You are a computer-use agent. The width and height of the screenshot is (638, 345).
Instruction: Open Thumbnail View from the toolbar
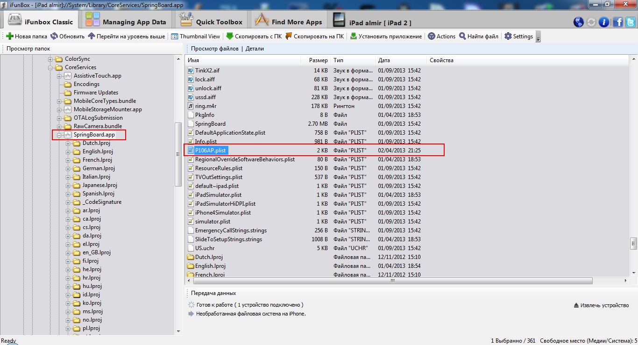[x=195, y=36]
